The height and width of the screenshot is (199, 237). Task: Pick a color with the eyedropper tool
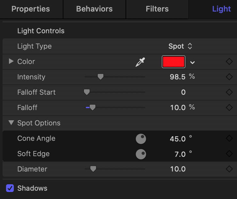pyautogui.click(x=140, y=62)
